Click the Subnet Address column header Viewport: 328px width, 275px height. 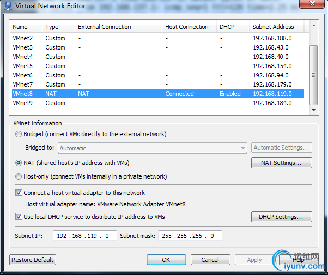click(277, 27)
